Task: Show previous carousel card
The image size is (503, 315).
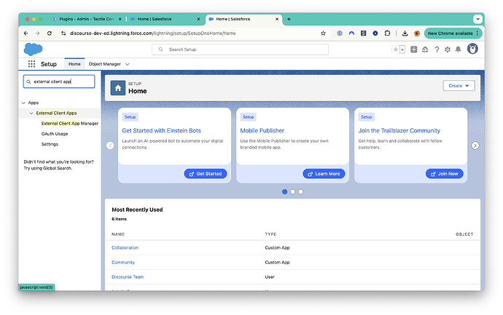Action: (x=110, y=145)
